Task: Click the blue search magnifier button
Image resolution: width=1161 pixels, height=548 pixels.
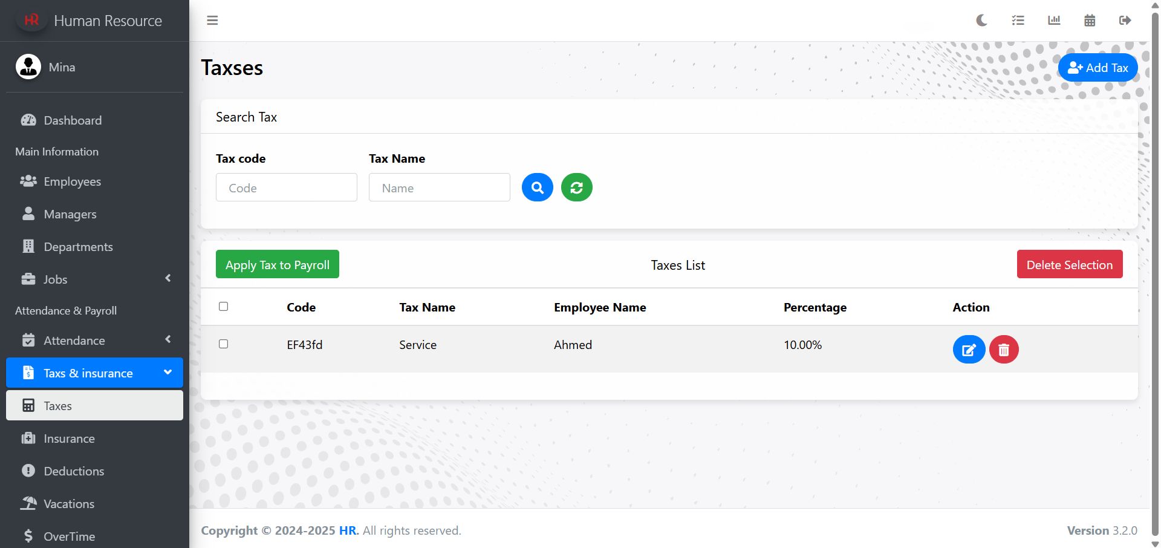Action: point(538,188)
